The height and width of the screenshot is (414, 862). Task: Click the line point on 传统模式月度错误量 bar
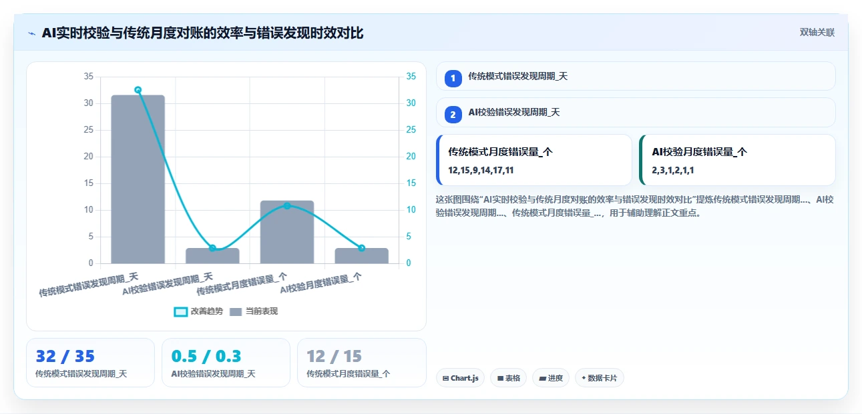287,206
